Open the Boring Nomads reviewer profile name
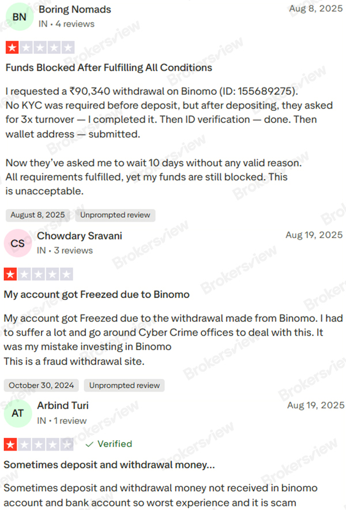Image resolution: width=346 pixels, height=510 pixels. tap(74, 9)
